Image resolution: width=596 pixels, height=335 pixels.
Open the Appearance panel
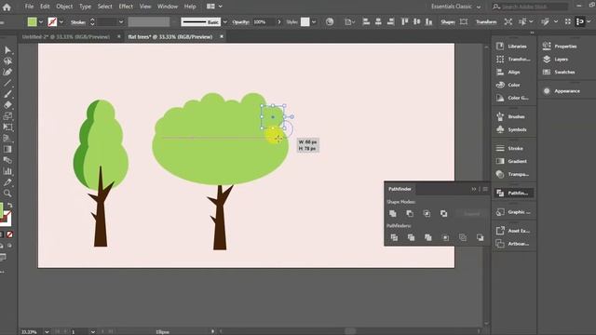coord(562,91)
